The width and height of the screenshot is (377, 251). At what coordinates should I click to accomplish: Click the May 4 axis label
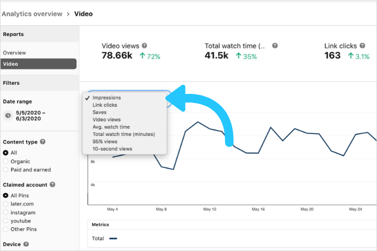[112, 209]
